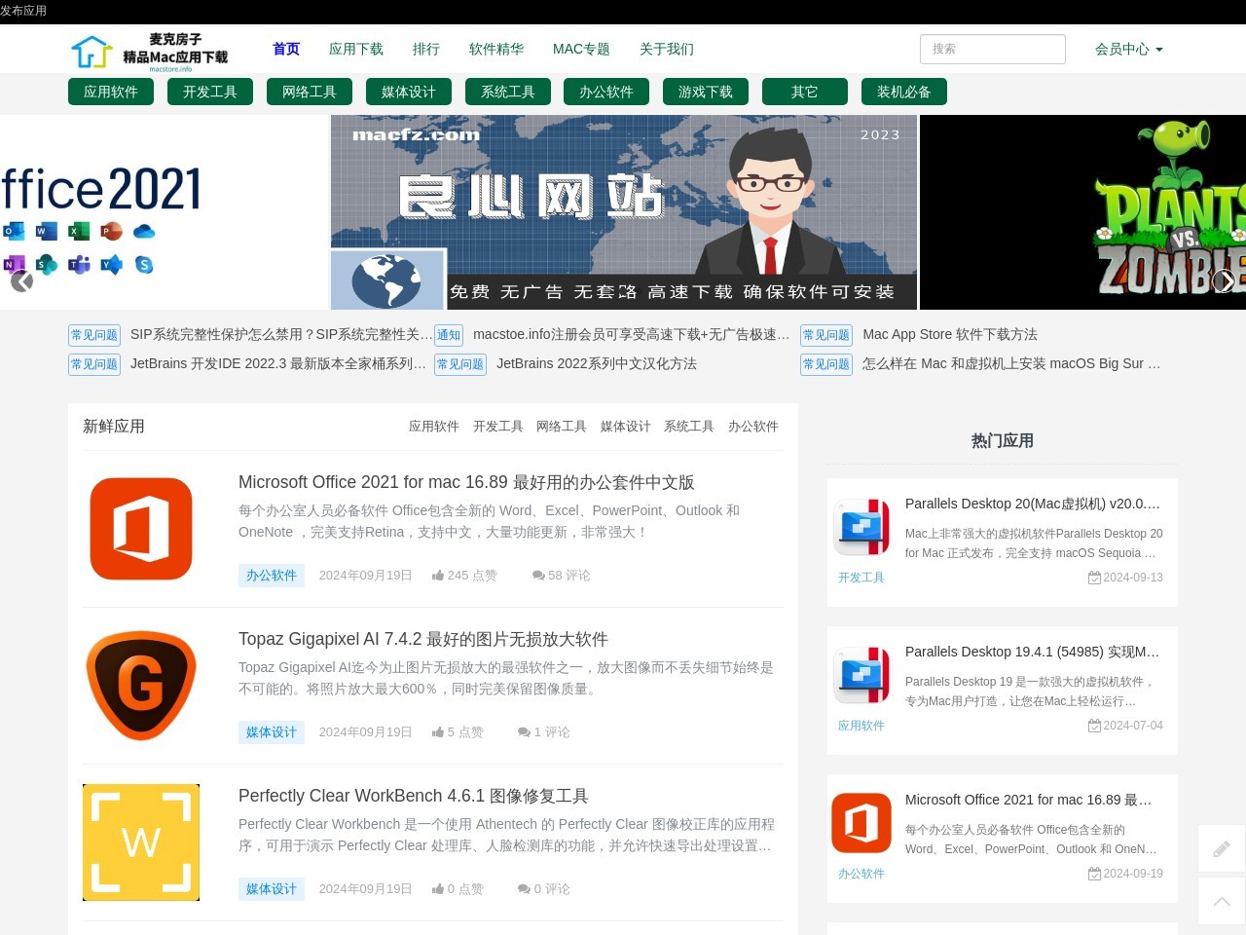Open 关于我们 navigation item
The image size is (1246, 935).
pyautogui.click(x=667, y=49)
